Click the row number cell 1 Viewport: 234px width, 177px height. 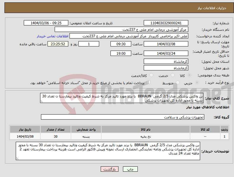click(x=224, y=136)
